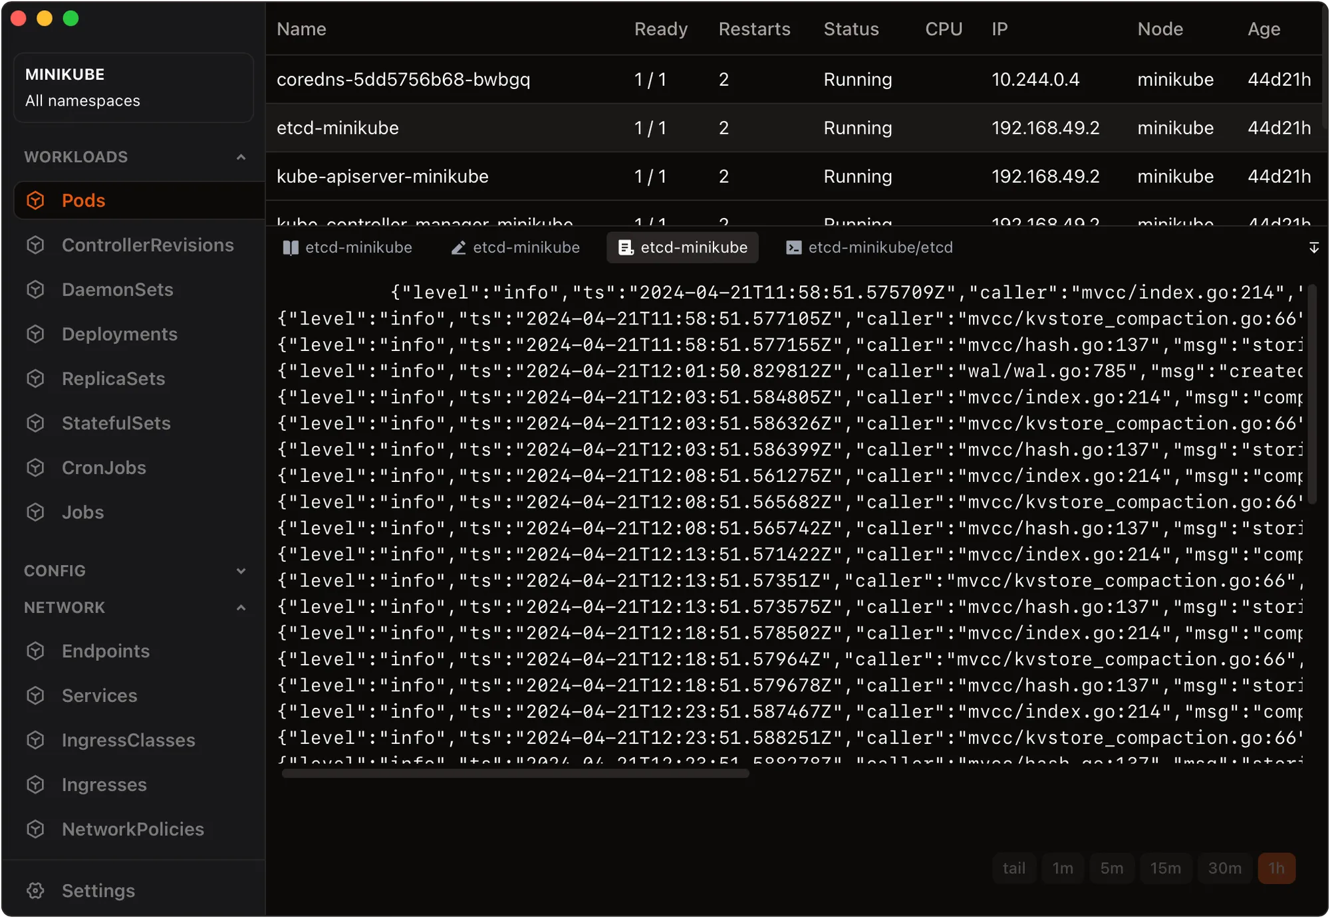
Task: Open Ingresses in the sidebar
Action: pos(104,784)
